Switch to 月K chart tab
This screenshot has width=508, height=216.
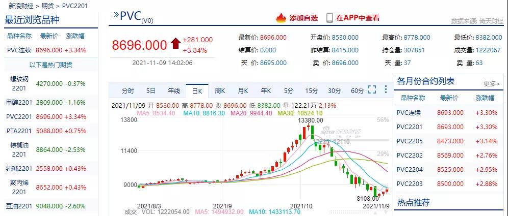pos(243,91)
